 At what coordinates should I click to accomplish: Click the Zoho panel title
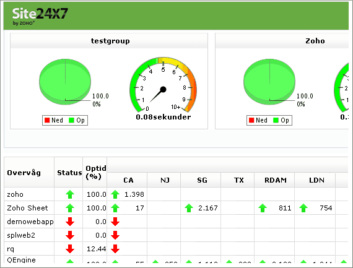point(315,41)
